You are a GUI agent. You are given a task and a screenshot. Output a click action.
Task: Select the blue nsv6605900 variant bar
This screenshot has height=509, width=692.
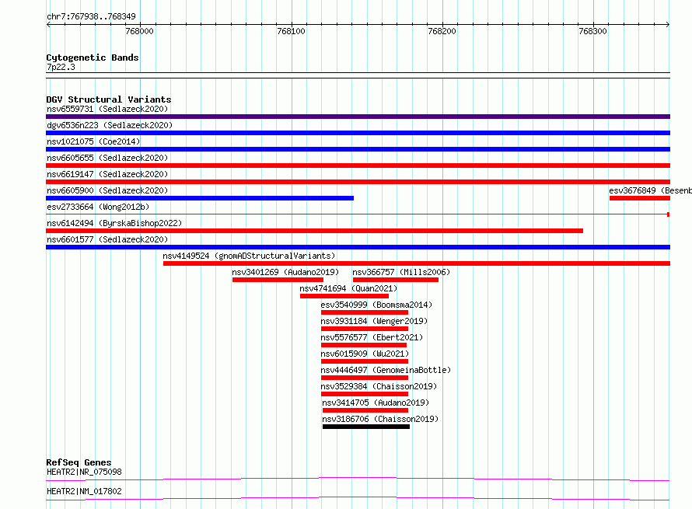click(x=200, y=198)
